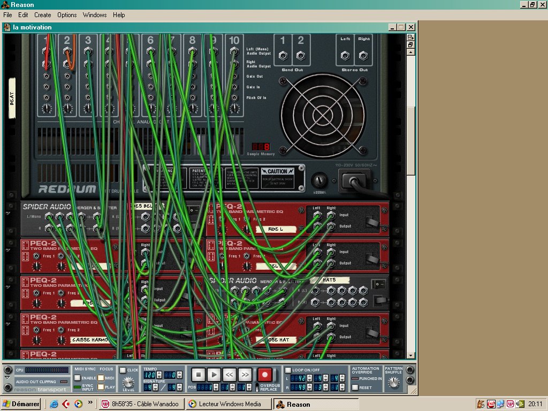Click the RIDE L PEQ-2 Right output jack

click(331, 226)
